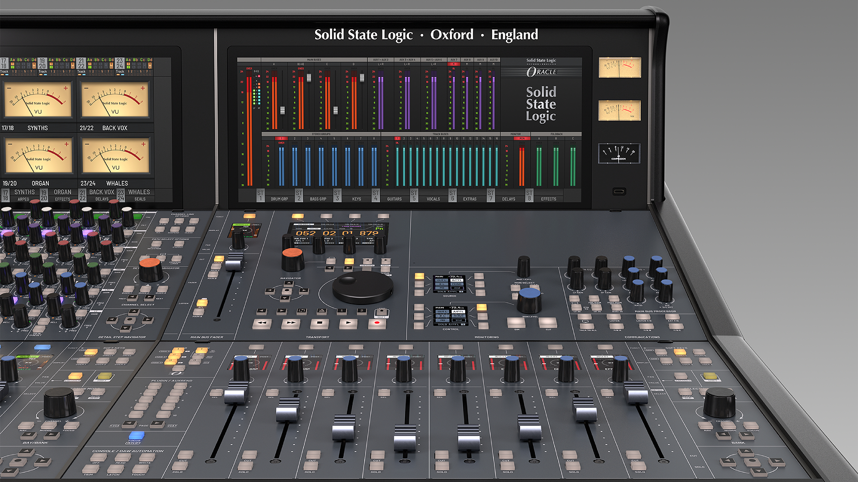Screen dimensions: 858x482
Task: Click the LF GAIN knob
Action: 577,279
